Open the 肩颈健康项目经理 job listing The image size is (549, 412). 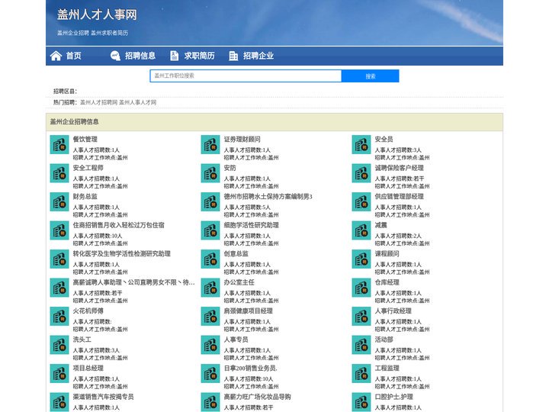coord(249,311)
